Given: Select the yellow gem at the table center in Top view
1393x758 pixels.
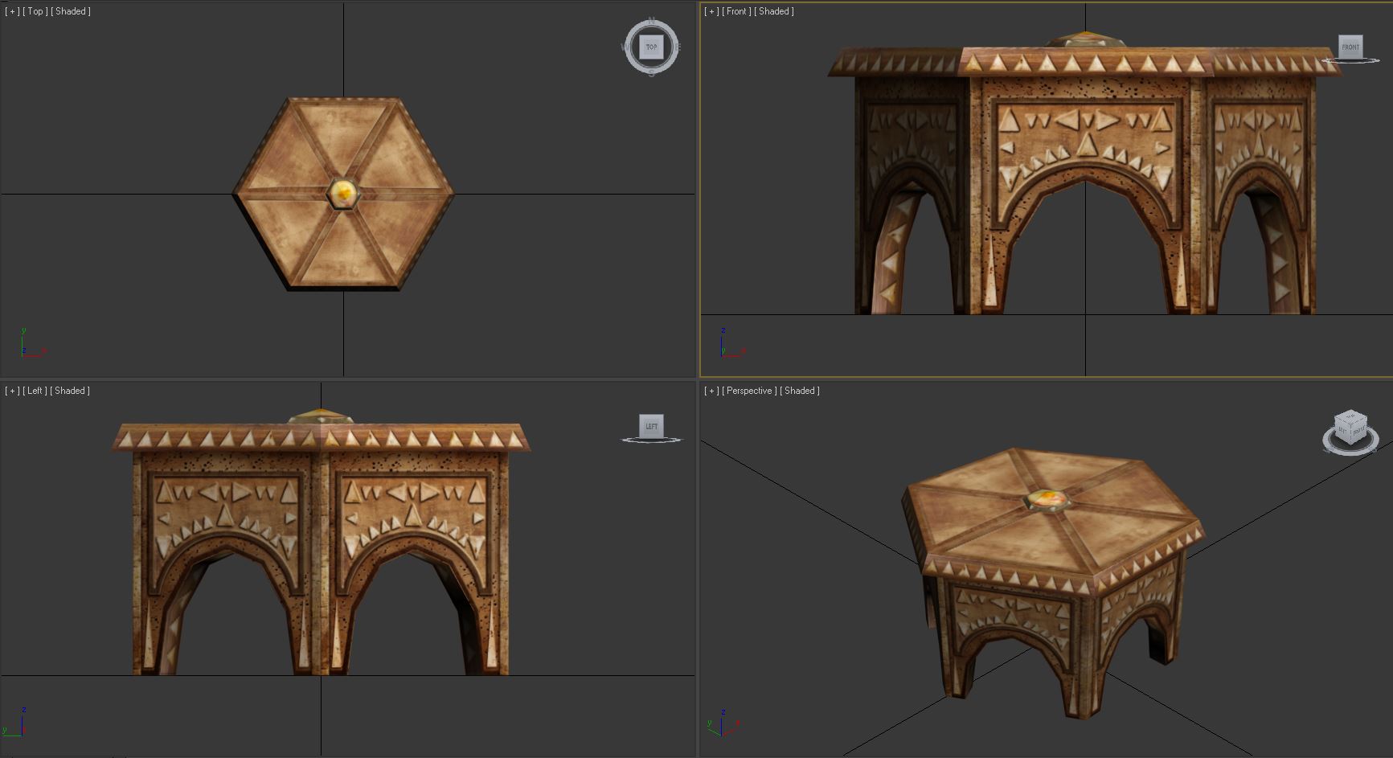Looking at the screenshot, I should tap(343, 193).
